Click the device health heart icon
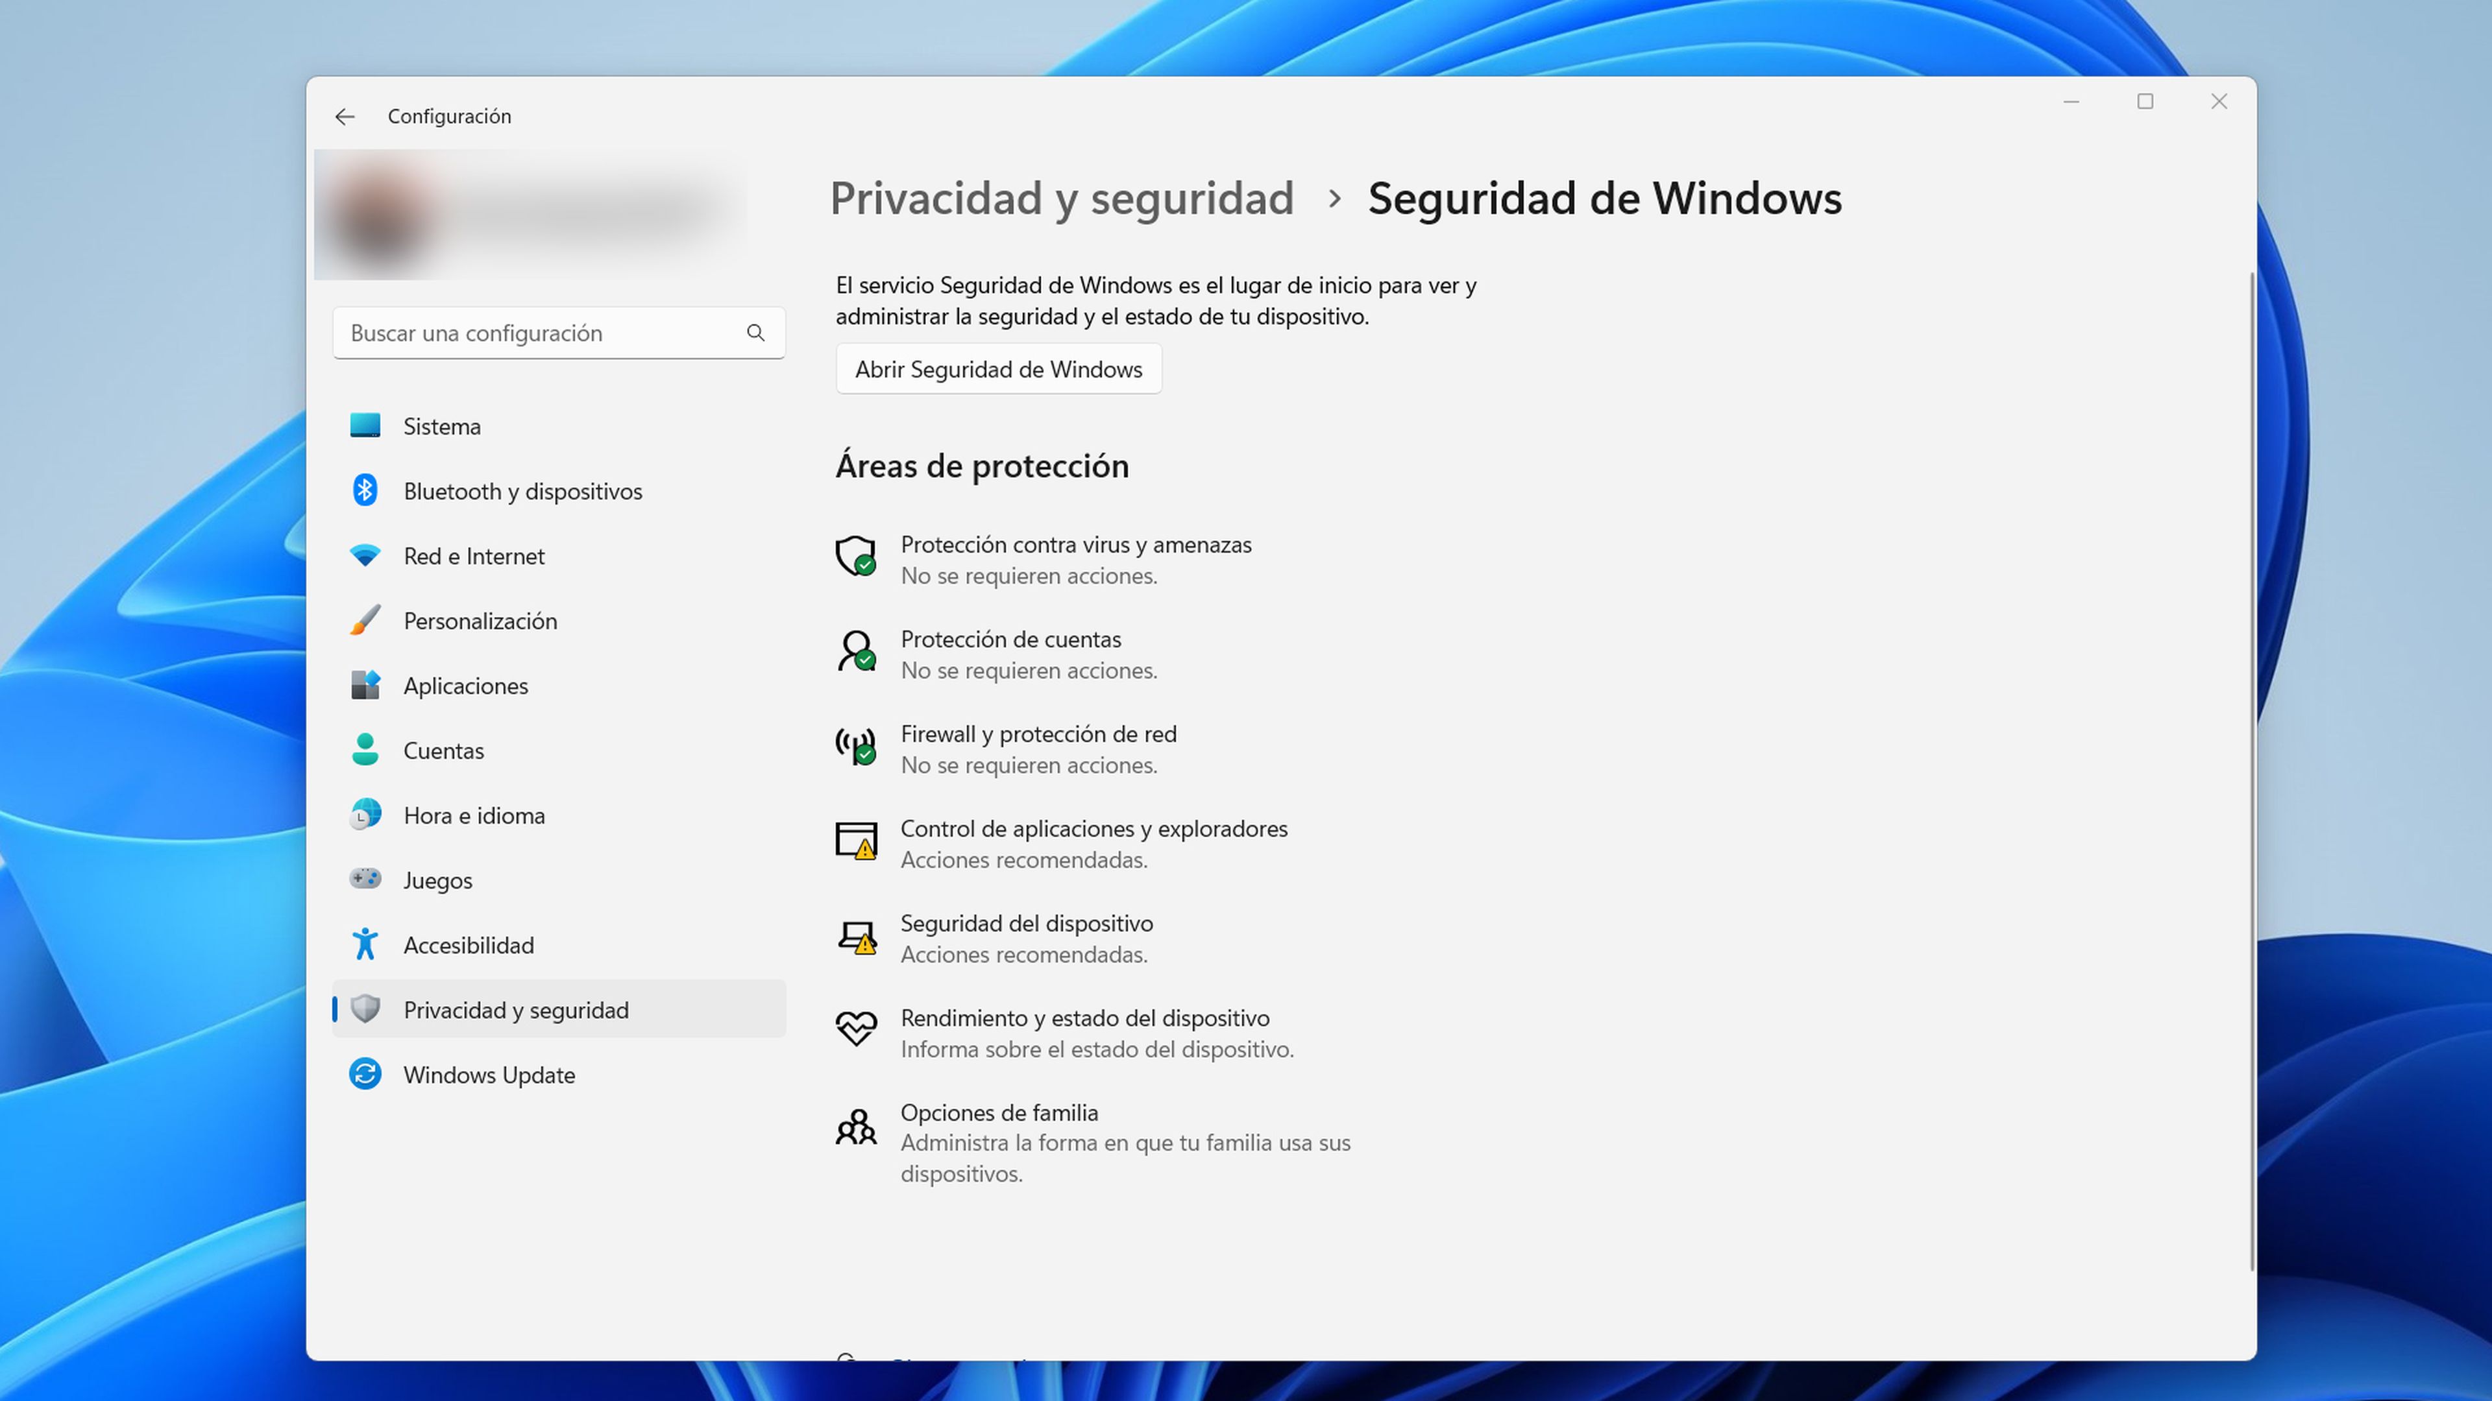 856,1029
